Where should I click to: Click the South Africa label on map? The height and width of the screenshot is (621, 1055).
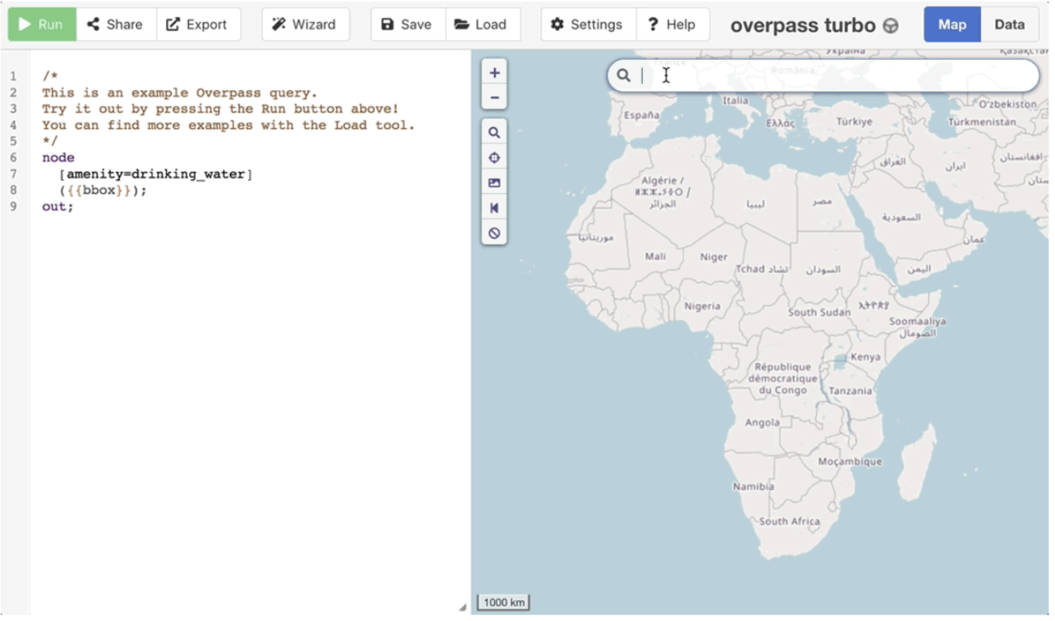[789, 521]
